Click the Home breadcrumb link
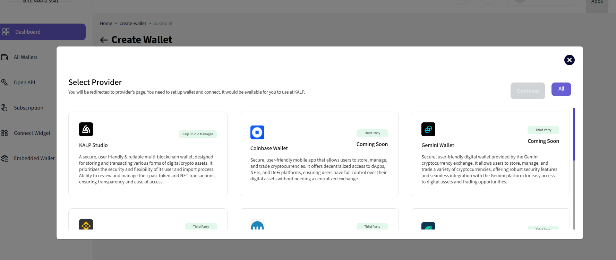 click(x=106, y=24)
